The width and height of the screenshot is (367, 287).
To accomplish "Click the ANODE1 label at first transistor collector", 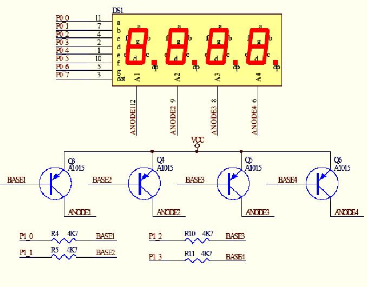I will 80,212.
